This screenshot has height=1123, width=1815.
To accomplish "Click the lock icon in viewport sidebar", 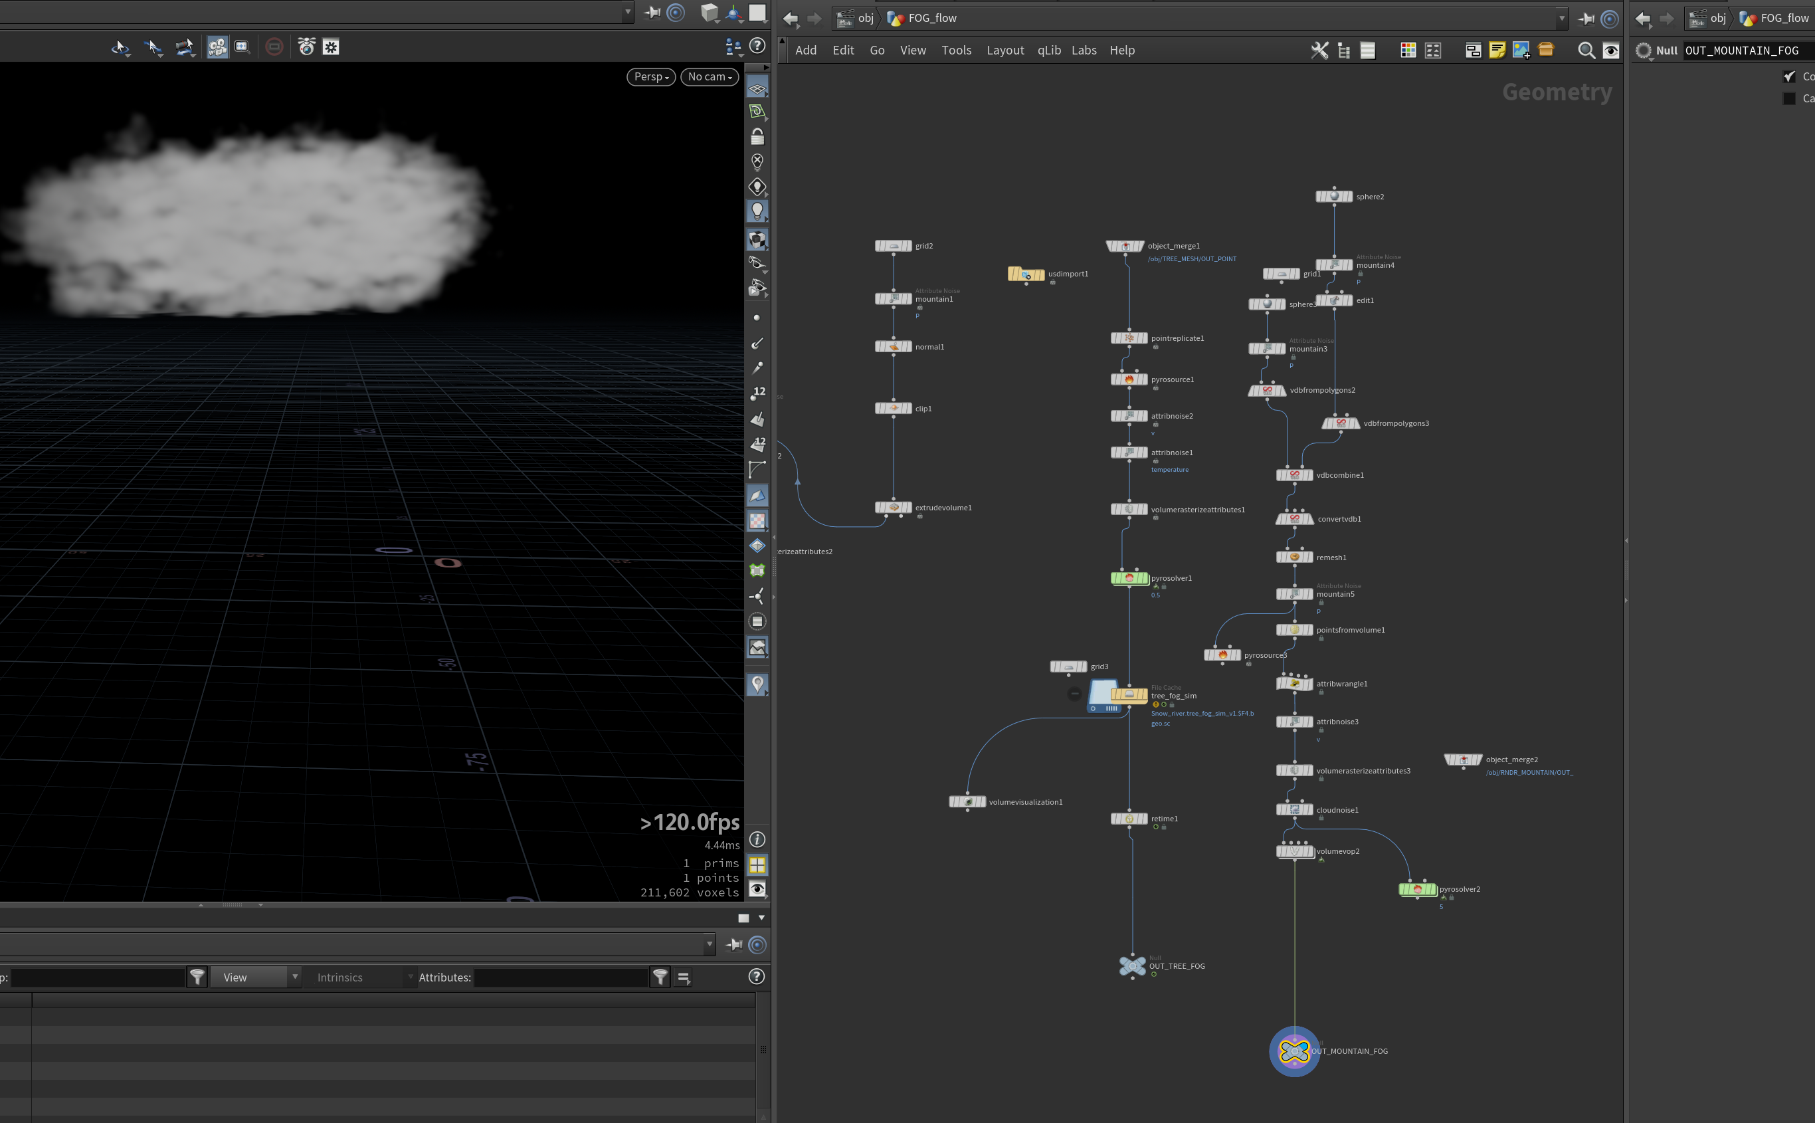I will [757, 137].
